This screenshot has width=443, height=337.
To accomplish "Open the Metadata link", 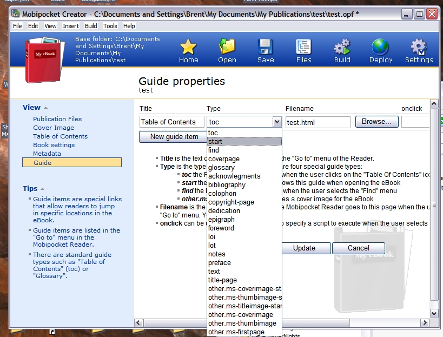I will coord(47,154).
